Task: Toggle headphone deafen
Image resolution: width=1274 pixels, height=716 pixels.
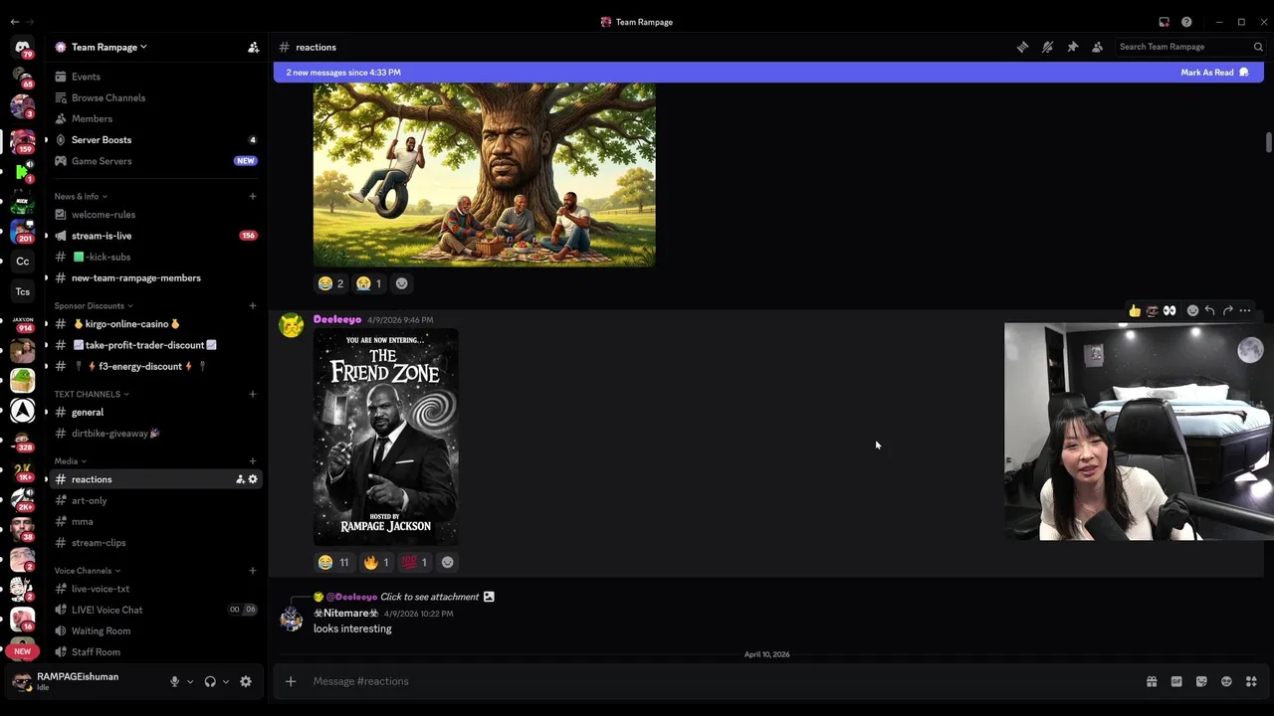Action: click(x=210, y=681)
